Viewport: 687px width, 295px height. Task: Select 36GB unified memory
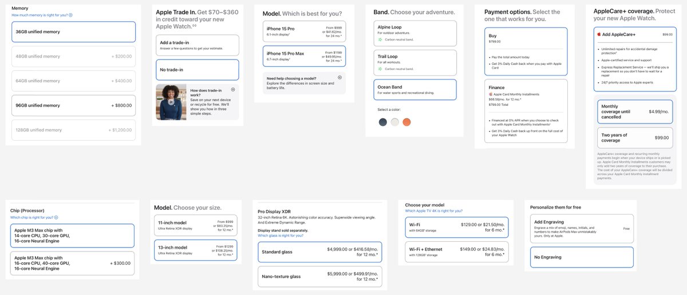click(73, 32)
